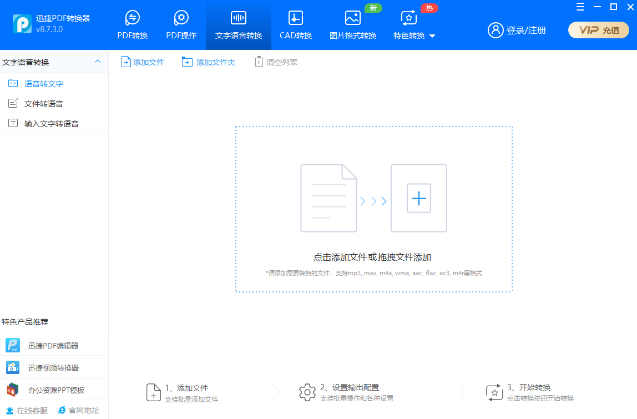Click the step 2 设置输出配置 gear icon
Screen dimensions: 637x419
tap(307, 392)
